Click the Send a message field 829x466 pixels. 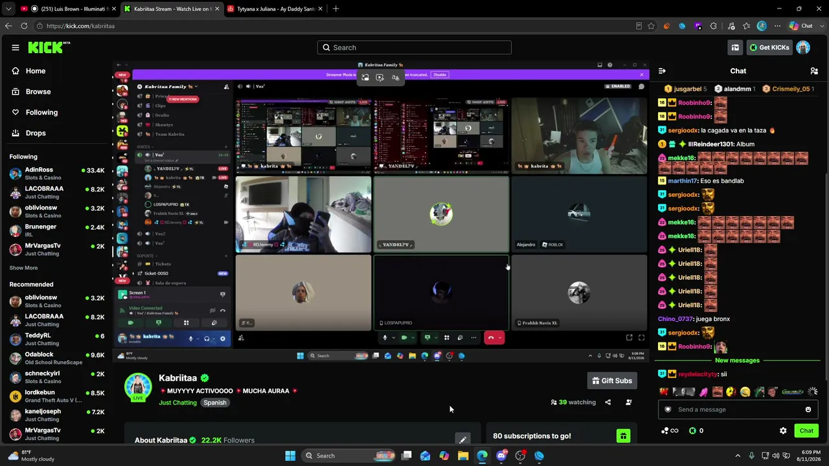coord(738,410)
